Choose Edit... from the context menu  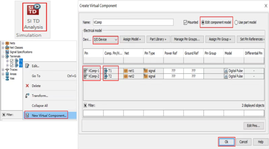point(35,66)
